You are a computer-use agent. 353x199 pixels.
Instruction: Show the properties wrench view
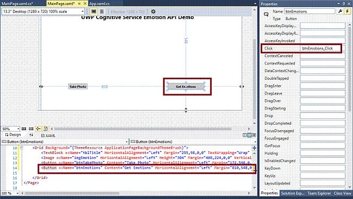[x=340, y=11]
